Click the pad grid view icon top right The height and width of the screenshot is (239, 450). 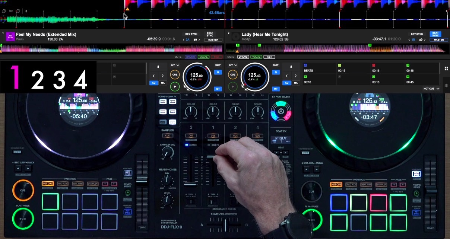446,68
